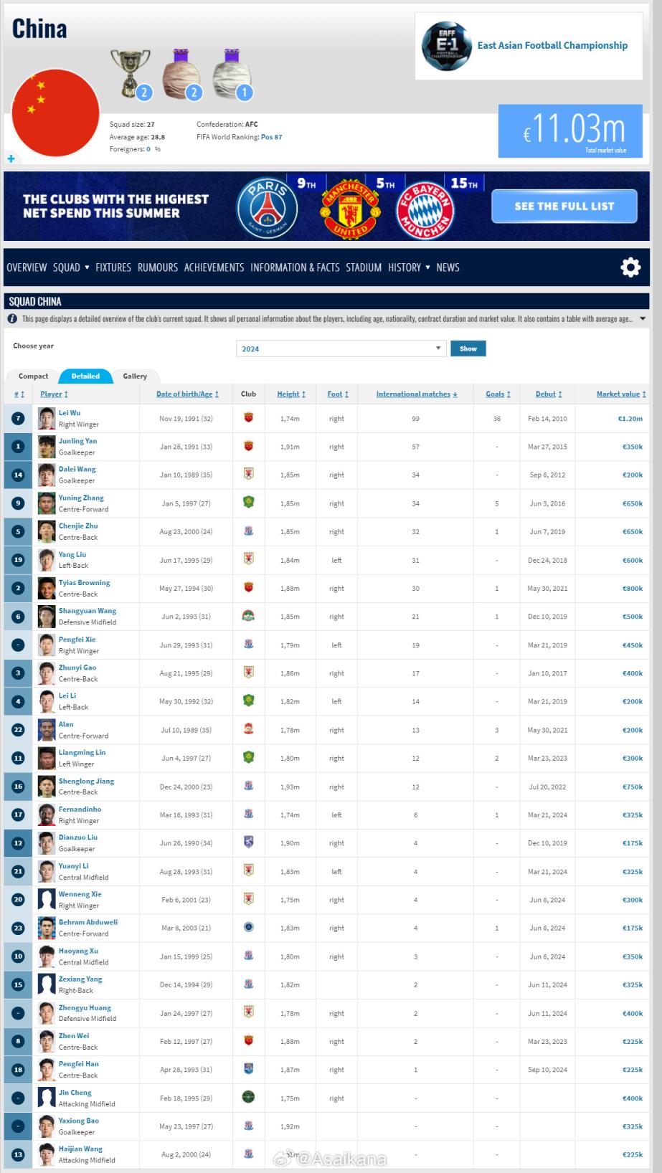Open the Fixtures menu item

tap(113, 267)
